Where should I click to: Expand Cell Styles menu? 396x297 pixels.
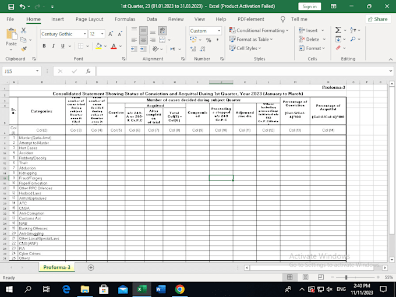245,48
